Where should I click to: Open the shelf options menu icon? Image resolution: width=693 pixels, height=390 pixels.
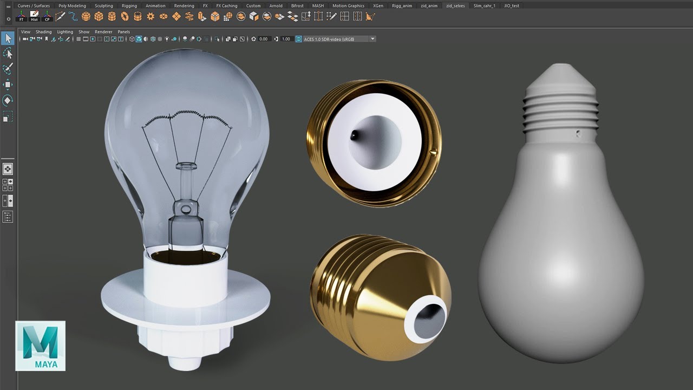(8, 18)
